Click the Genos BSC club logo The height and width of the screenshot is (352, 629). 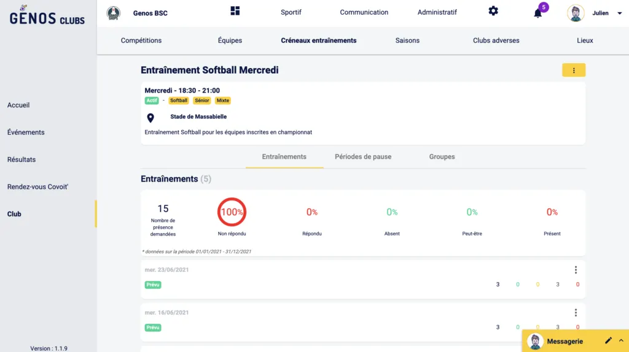pos(114,13)
